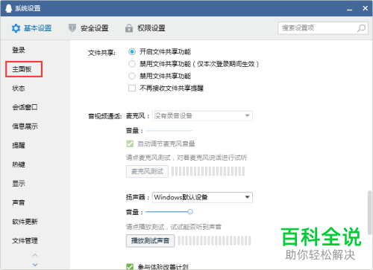Viewport: 373px width, 270px height.
Task: Click the sidebar down chevron arrow
Action: pyautogui.click(x=35, y=265)
